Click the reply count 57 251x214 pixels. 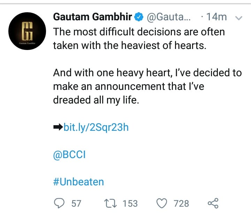(x=76, y=204)
